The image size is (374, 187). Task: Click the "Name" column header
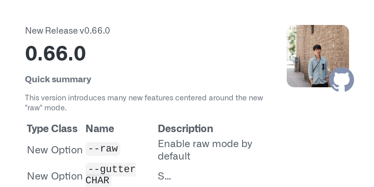point(100,129)
